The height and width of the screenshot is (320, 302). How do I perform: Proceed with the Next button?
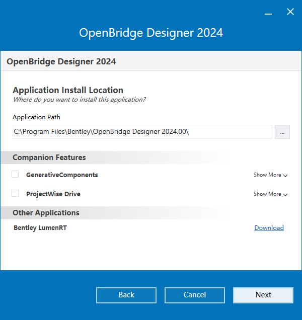(263, 295)
